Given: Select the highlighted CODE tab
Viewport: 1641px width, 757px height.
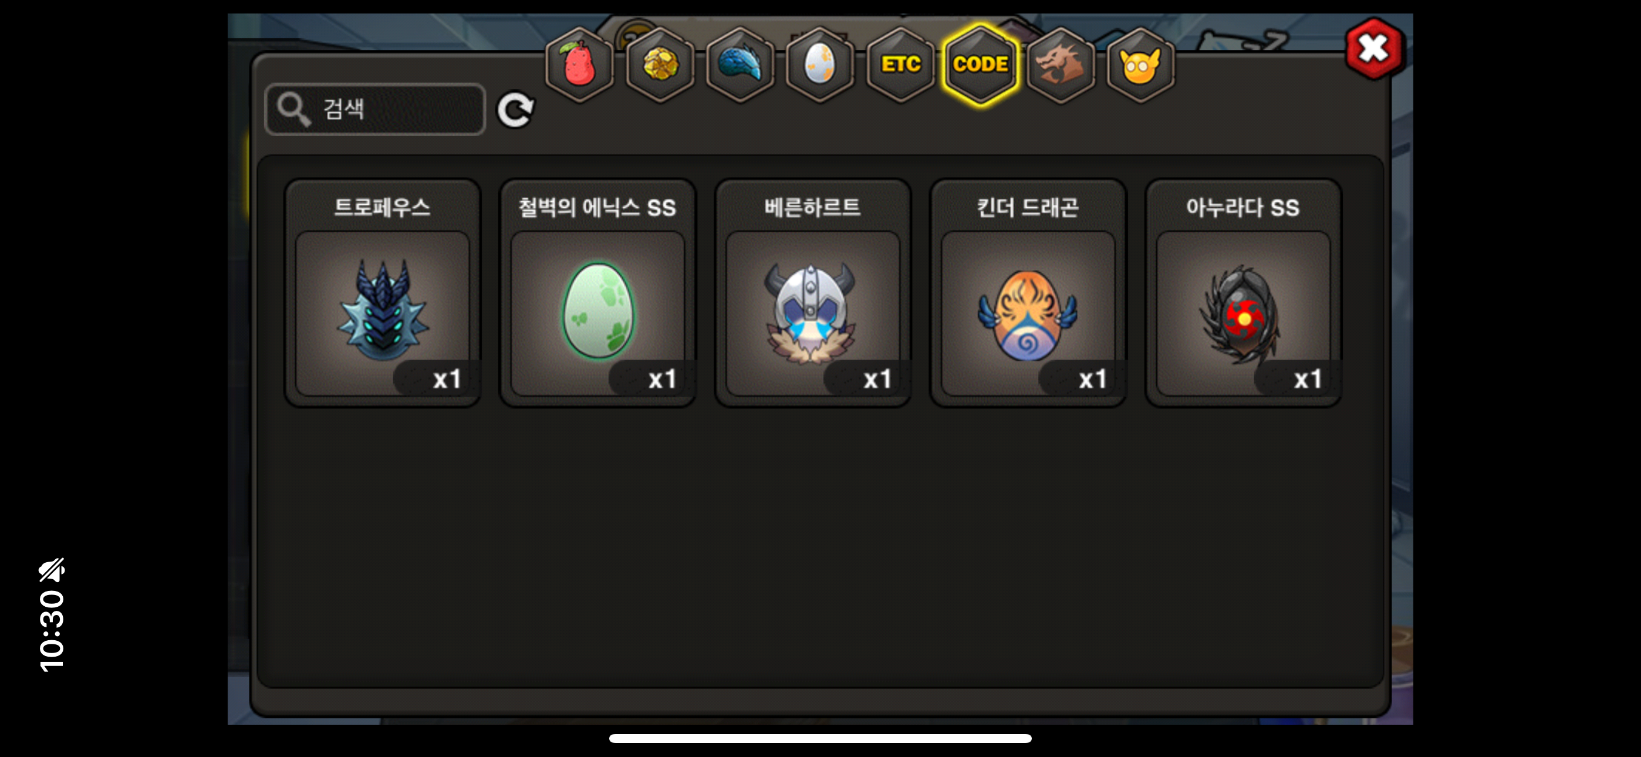Looking at the screenshot, I should pos(980,65).
